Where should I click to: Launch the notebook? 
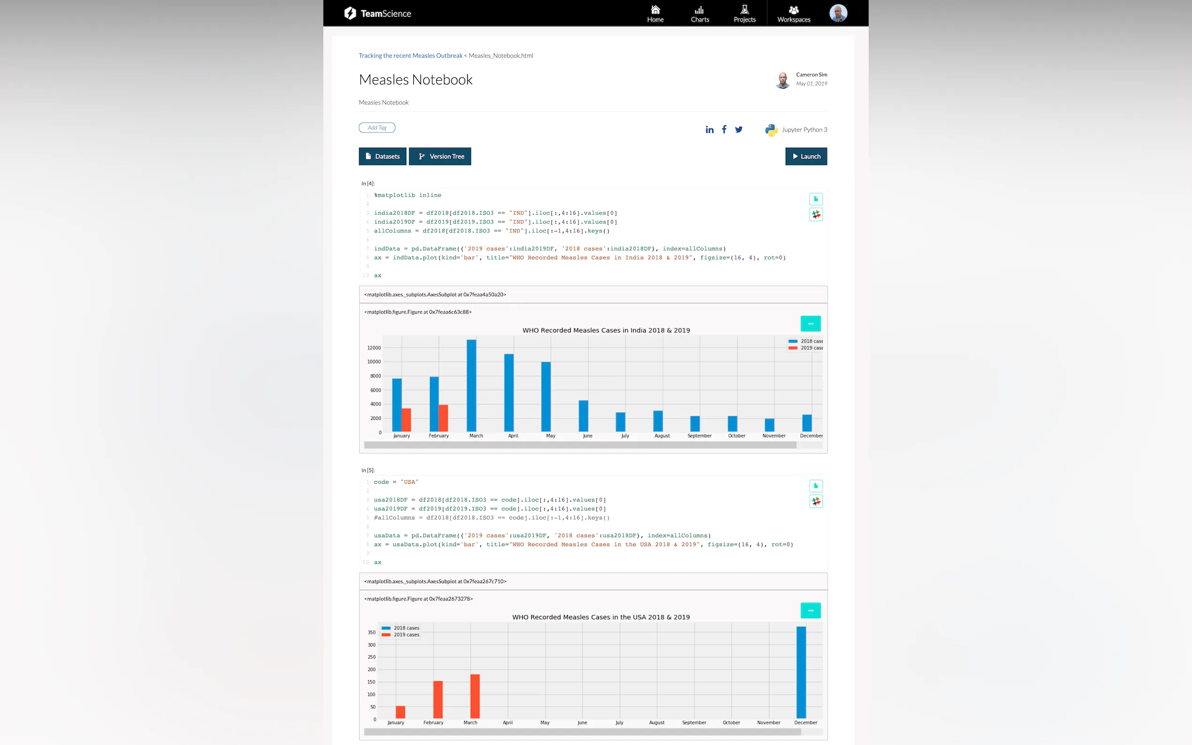point(806,156)
